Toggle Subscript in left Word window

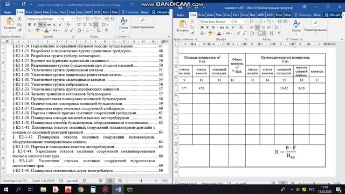(54, 25)
